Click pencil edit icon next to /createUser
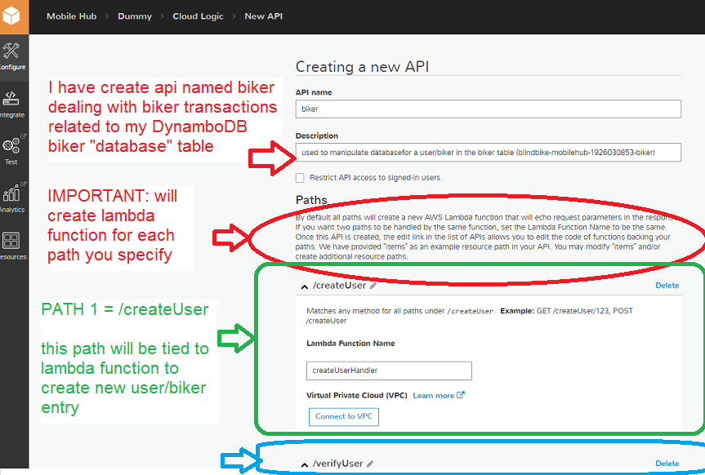705x475 pixels. [x=373, y=286]
